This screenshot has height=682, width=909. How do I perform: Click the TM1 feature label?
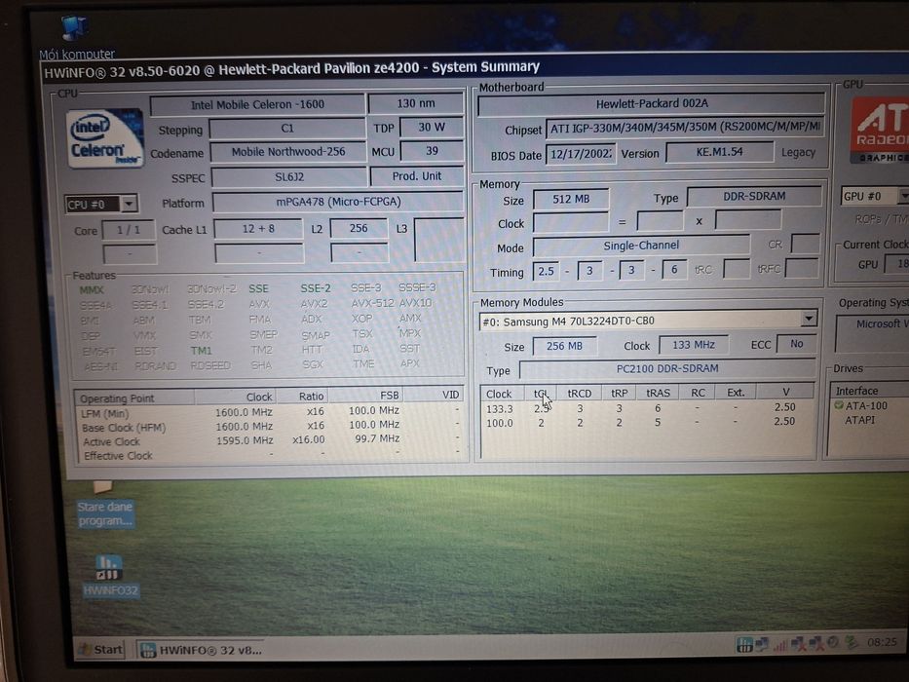pos(201,351)
